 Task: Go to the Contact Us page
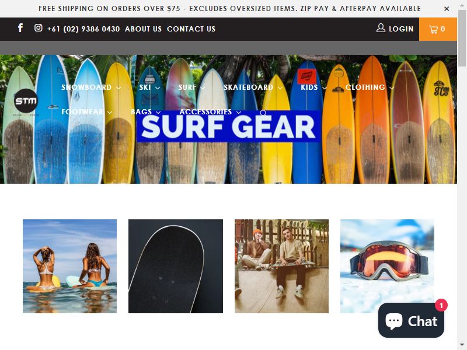[x=191, y=29]
